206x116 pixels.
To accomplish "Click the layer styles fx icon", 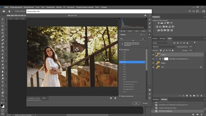I will coord(183,96).
